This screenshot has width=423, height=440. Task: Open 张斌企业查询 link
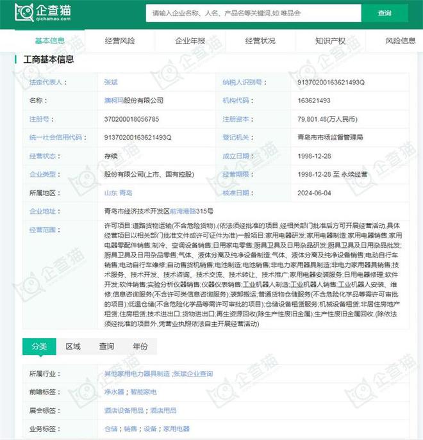[194, 374]
